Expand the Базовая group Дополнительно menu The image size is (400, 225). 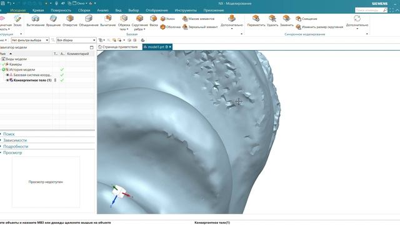(x=232, y=22)
